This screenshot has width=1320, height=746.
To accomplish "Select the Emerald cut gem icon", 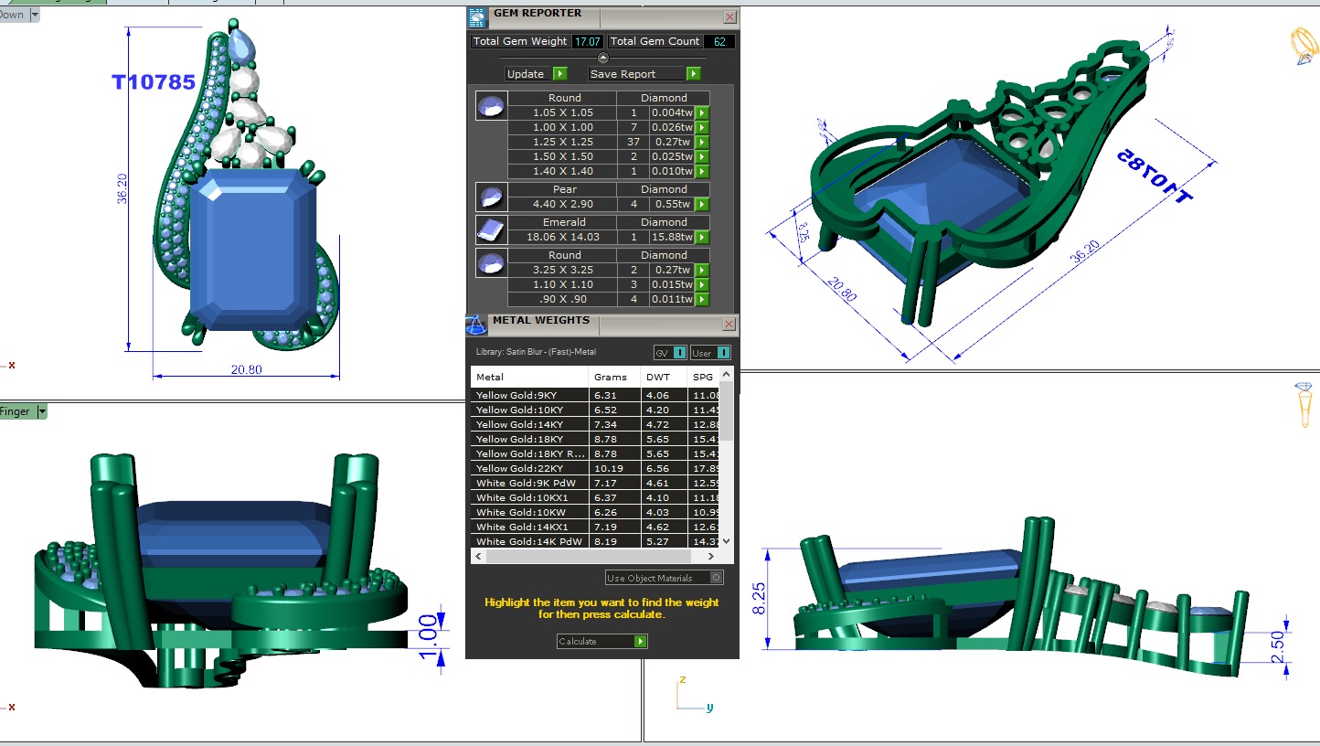I will pyautogui.click(x=491, y=229).
